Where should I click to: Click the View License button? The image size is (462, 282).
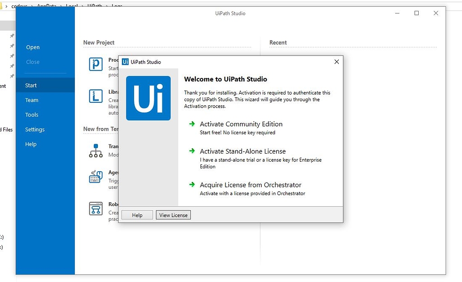[173, 215]
